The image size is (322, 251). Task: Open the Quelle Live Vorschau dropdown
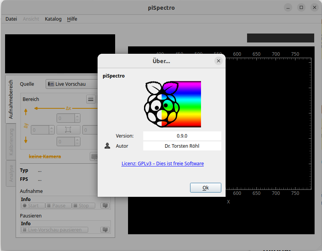(x=72, y=84)
